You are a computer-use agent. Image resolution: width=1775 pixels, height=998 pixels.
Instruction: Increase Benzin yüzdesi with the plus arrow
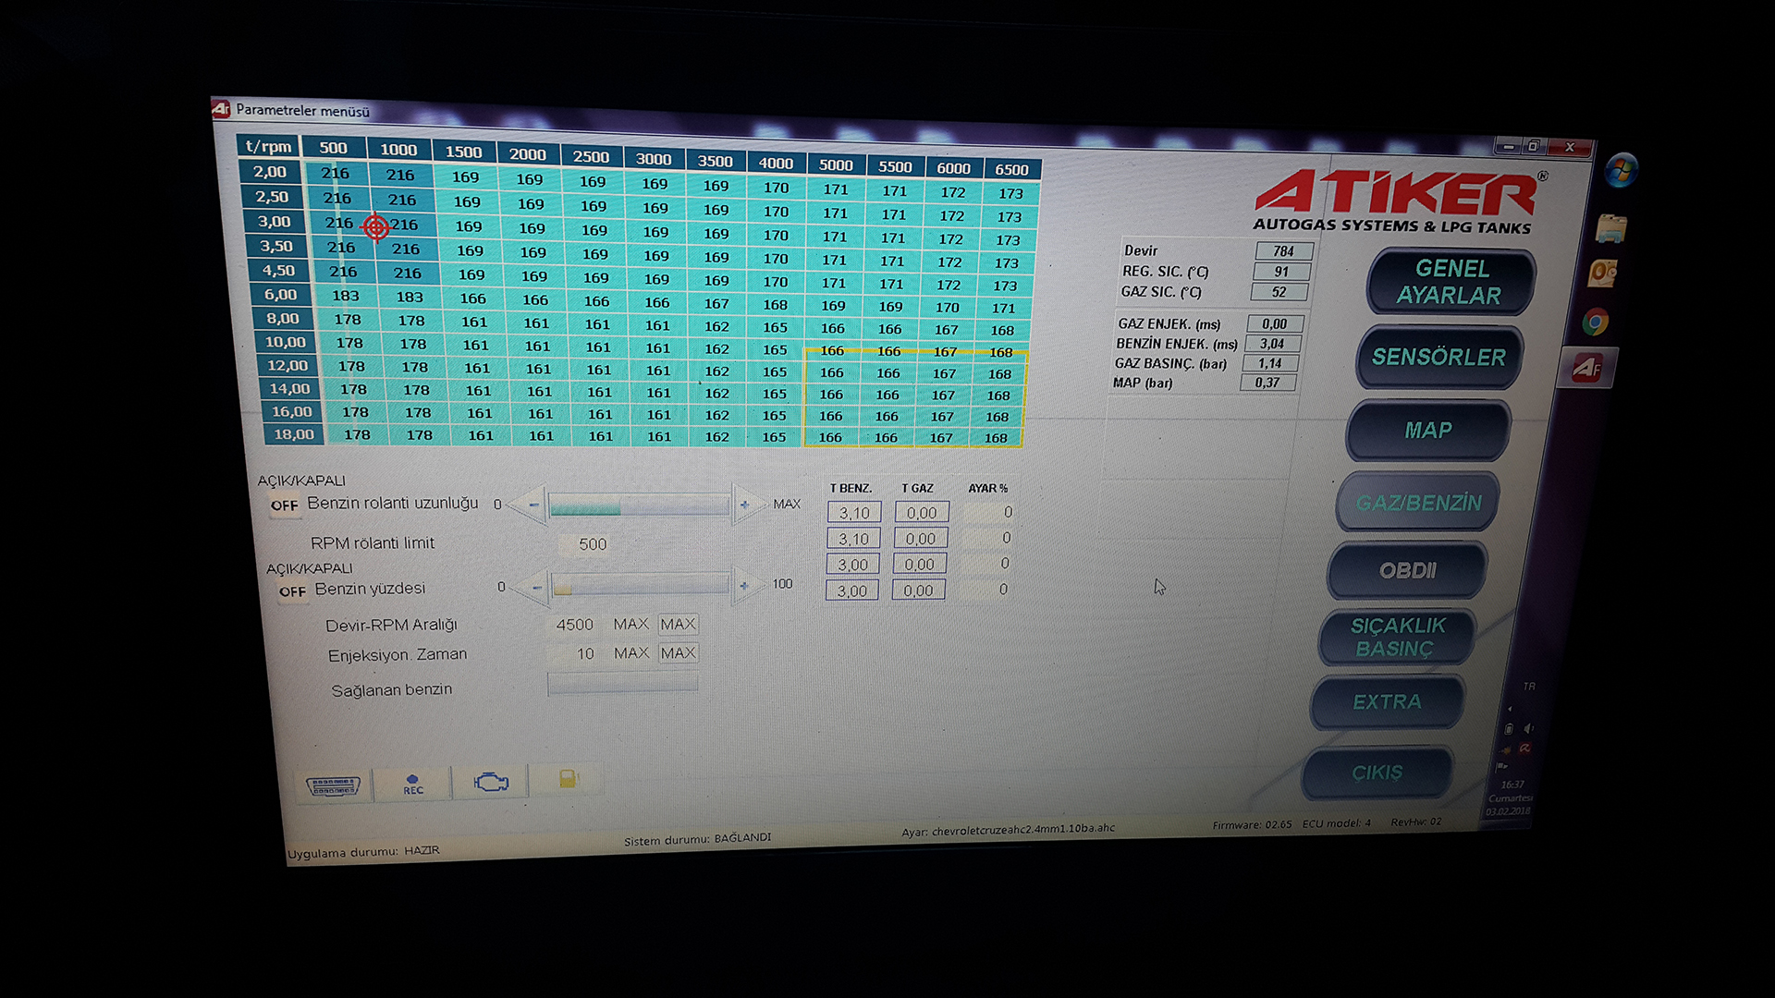click(746, 585)
